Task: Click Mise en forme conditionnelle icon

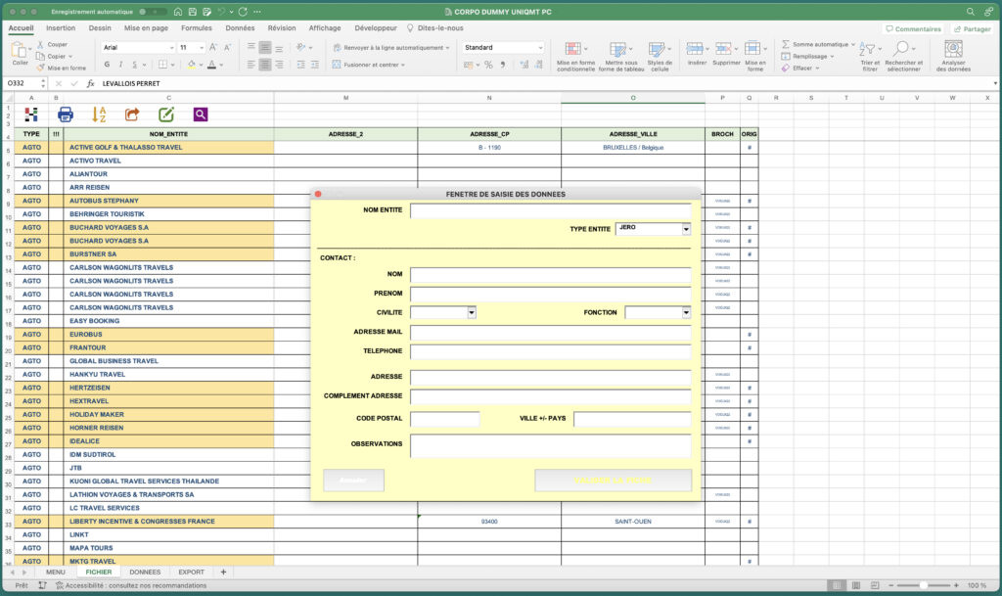Action: tap(573, 49)
